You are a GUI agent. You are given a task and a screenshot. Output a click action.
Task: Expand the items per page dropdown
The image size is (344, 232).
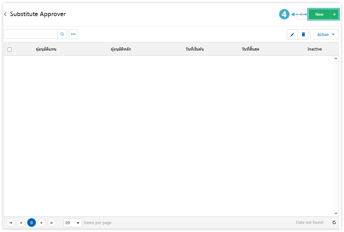(x=78, y=223)
